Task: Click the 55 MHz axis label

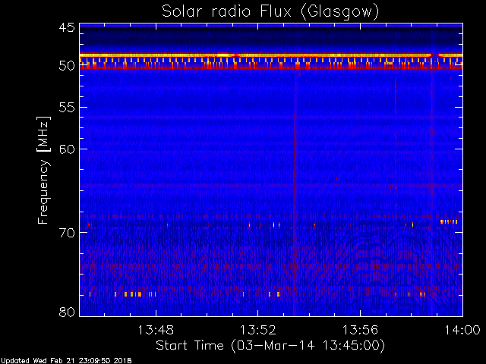Action: point(67,108)
